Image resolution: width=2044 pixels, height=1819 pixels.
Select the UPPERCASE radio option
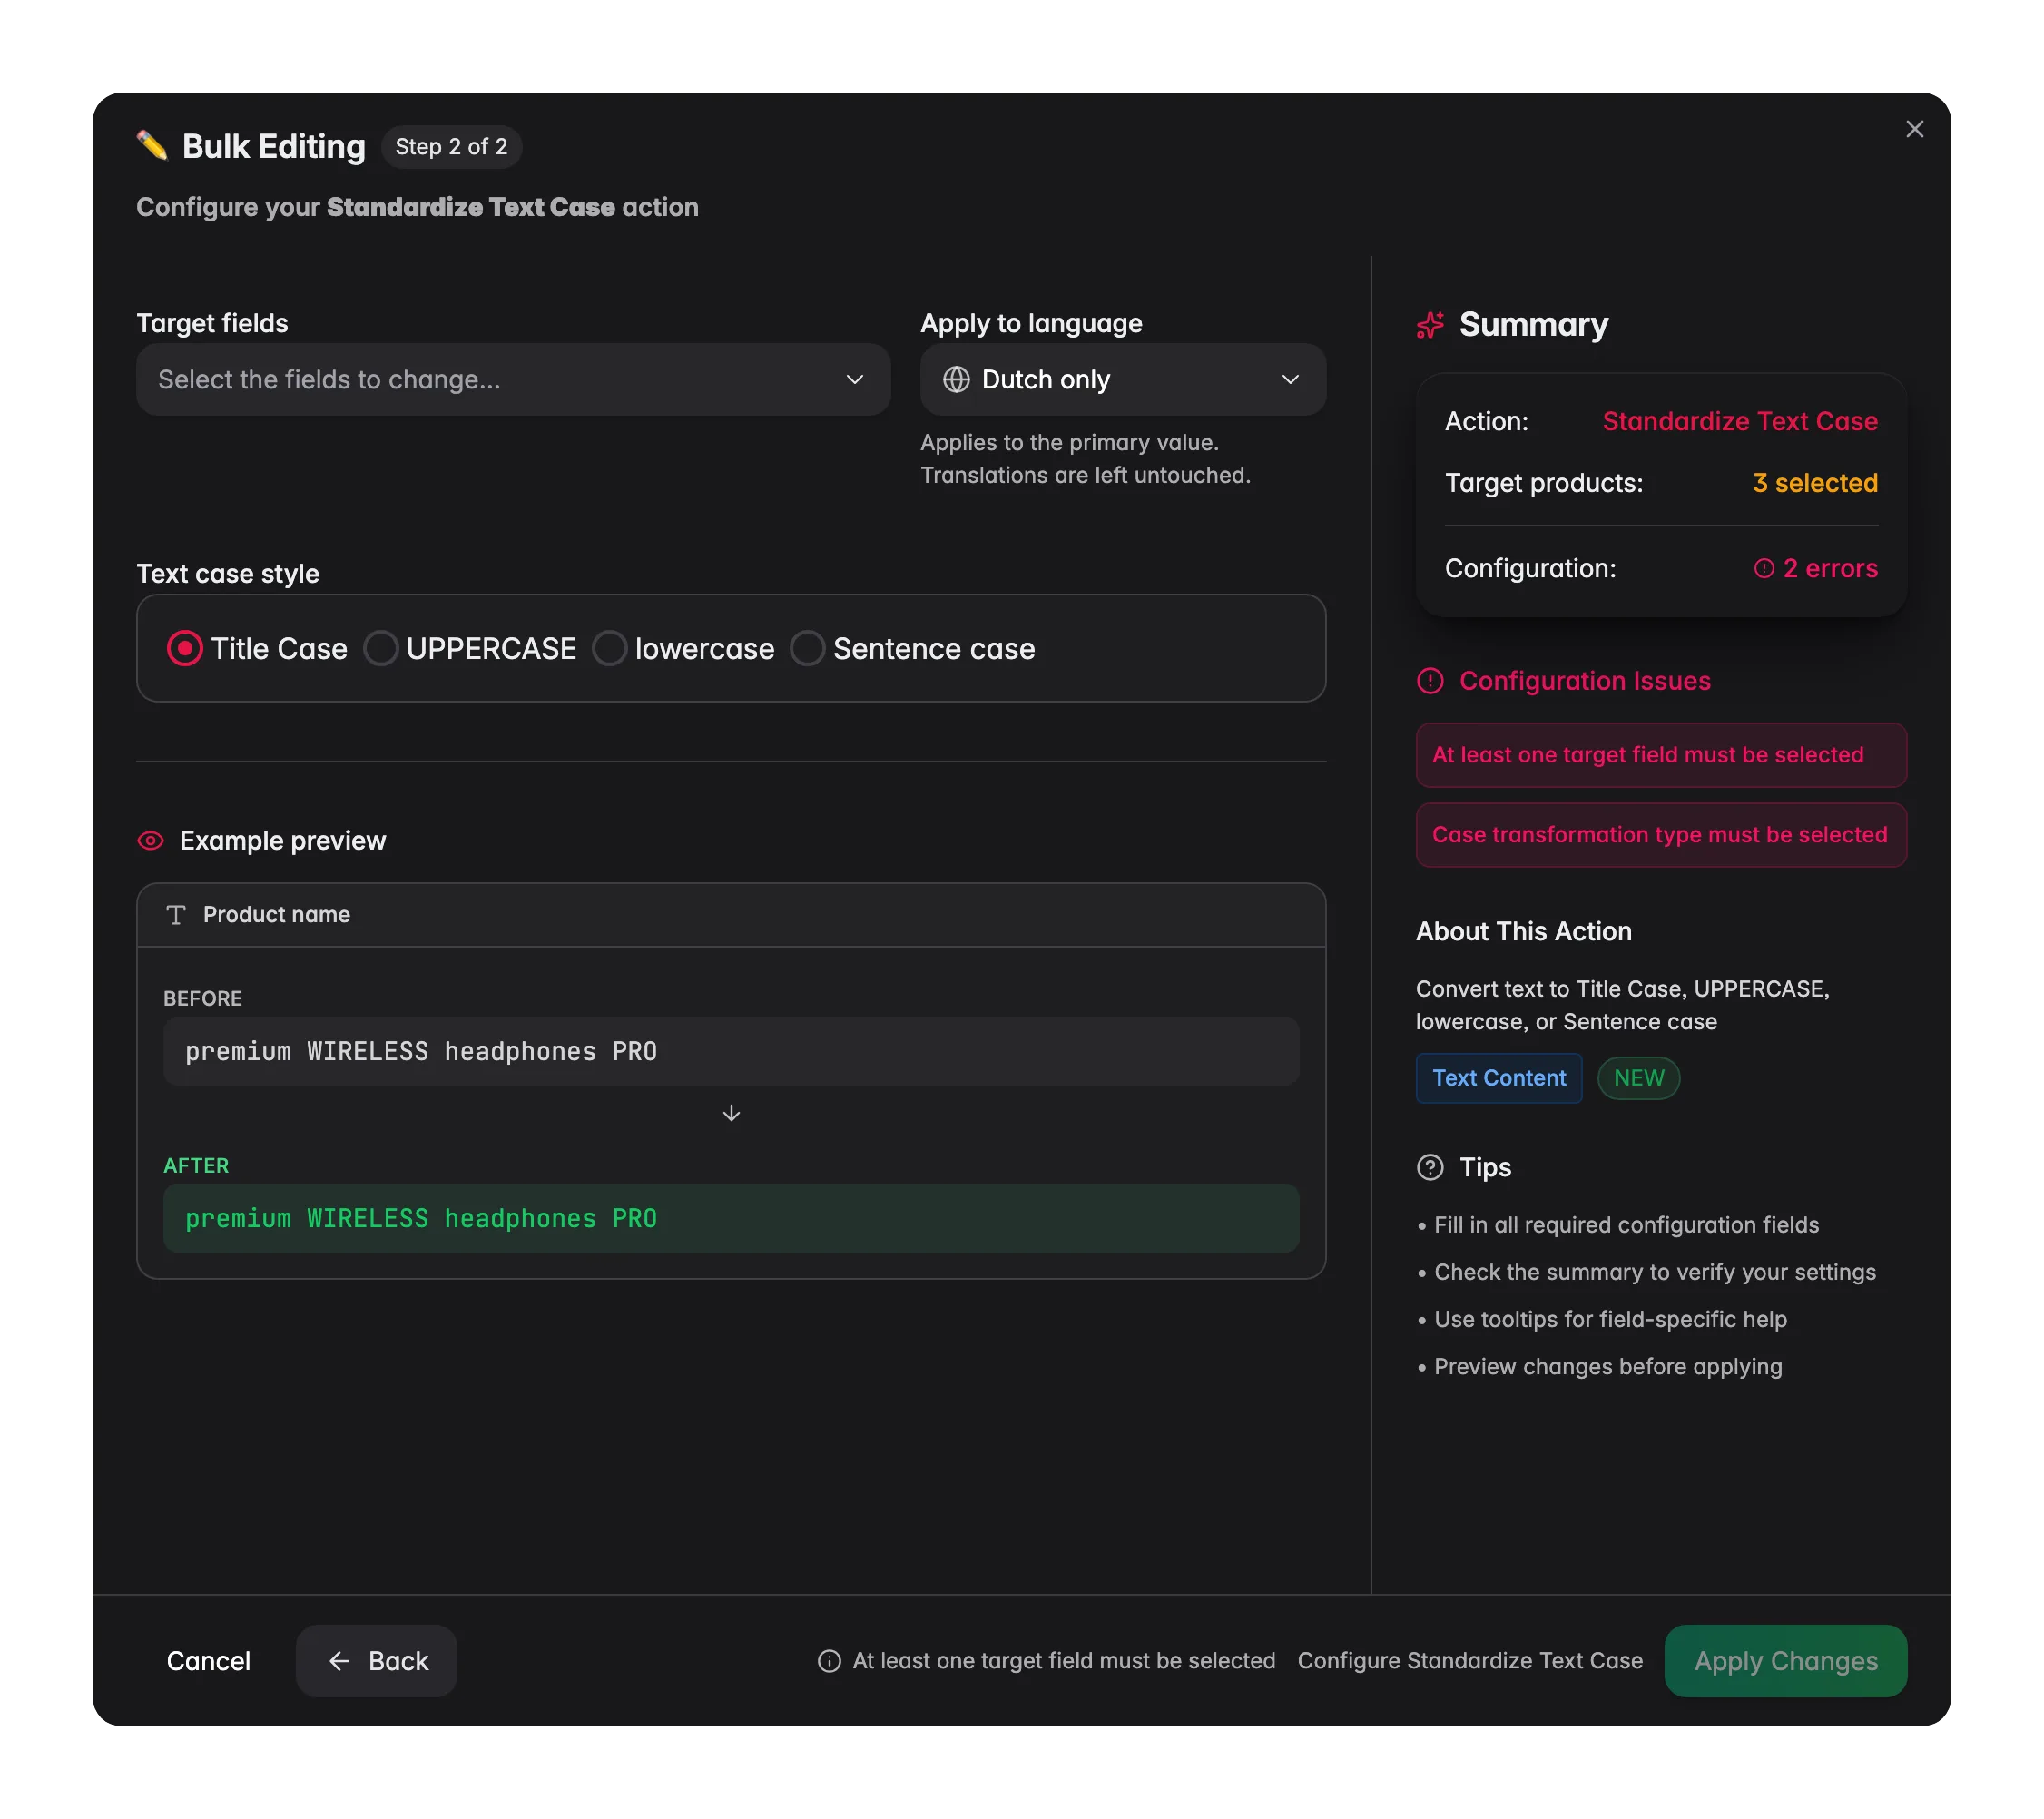pos(381,649)
